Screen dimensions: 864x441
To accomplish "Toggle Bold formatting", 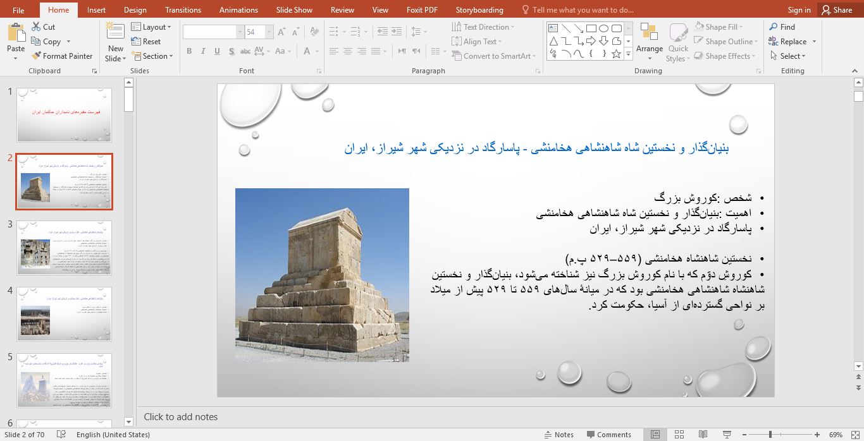I will click(189, 51).
